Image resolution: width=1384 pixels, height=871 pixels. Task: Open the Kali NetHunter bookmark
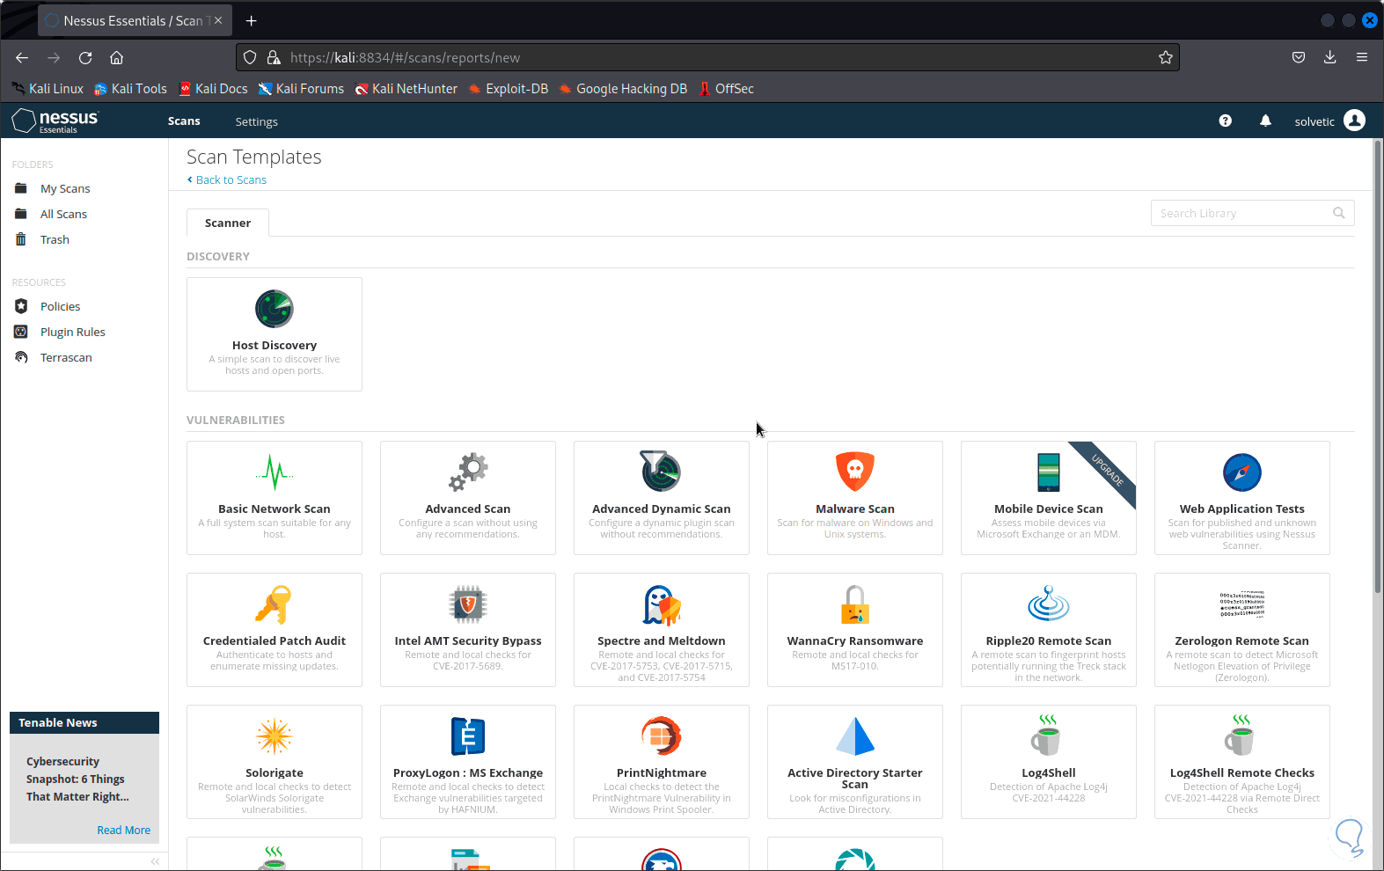coord(406,89)
